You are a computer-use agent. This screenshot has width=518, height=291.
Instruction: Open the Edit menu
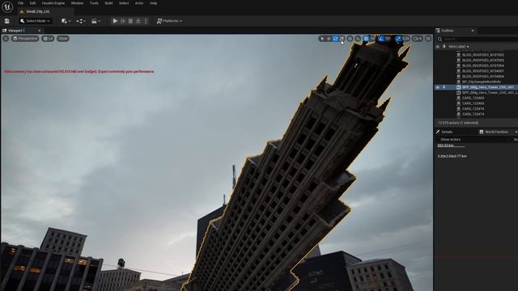32,3
